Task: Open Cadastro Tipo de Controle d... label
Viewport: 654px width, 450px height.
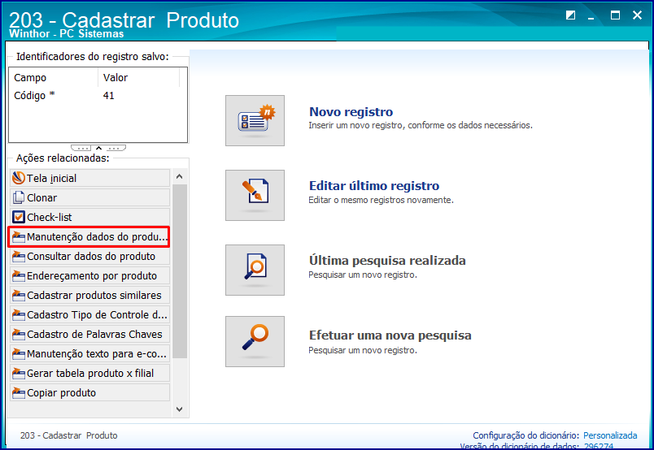Action: [97, 315]
